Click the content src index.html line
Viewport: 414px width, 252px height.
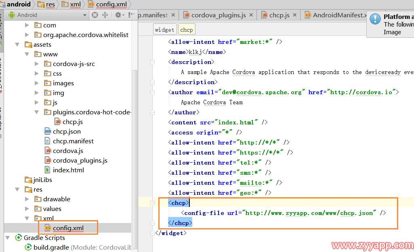218,122
